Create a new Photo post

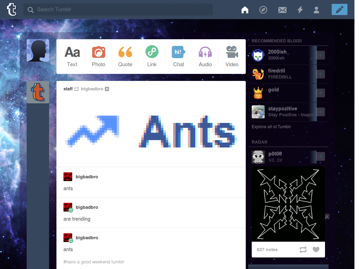coord(99,56)
